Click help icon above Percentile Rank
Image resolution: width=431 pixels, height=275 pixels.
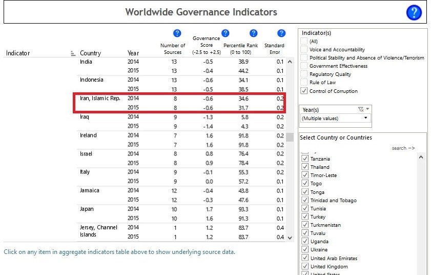click(253, 33)
